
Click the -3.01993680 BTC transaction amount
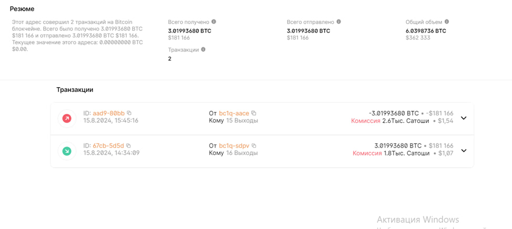(x=394, y=113)
